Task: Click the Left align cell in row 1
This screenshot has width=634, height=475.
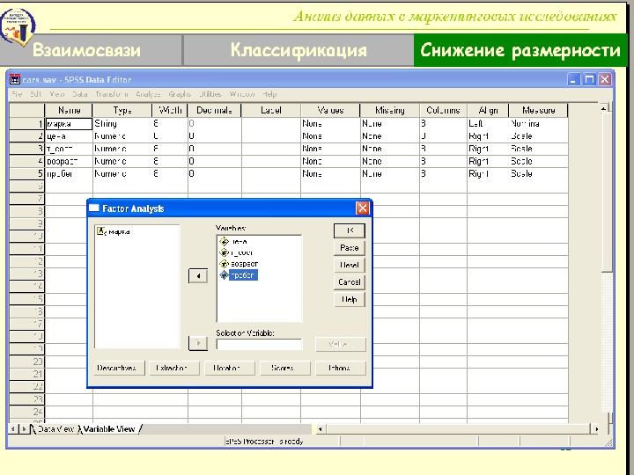Action: 488,124
